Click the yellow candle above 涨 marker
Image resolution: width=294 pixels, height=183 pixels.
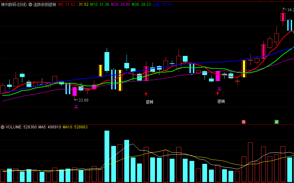pos(244,69)
